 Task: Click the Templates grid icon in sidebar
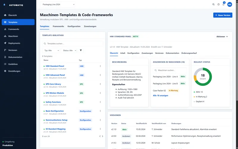point(5,22)
